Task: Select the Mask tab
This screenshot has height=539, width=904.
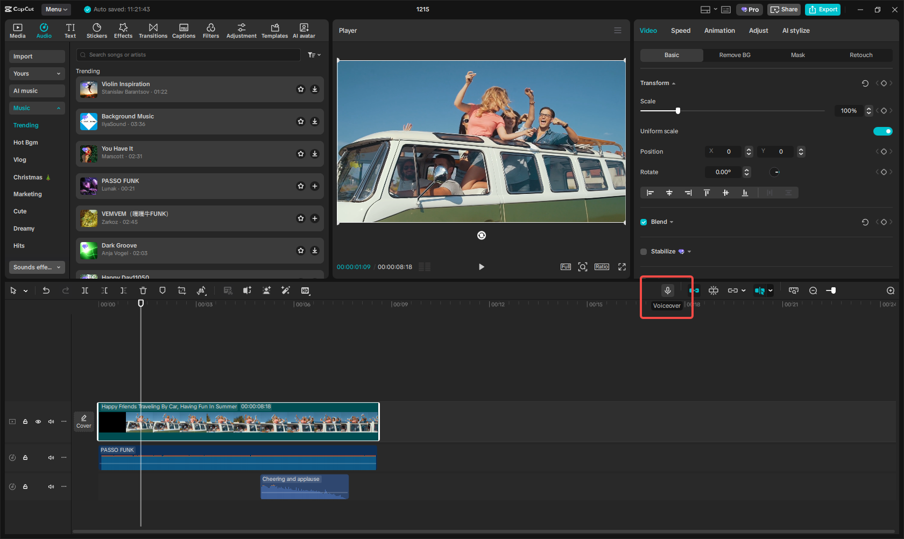Action: click(797, 55)
